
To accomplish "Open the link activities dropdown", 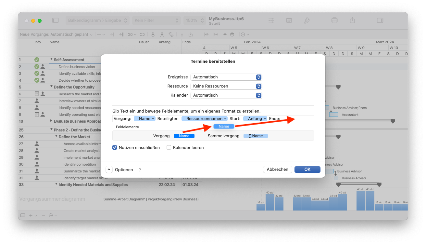I will click(131, 34).
